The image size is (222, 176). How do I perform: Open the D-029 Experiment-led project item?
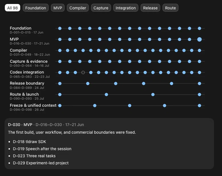click(x=41, y=163)
